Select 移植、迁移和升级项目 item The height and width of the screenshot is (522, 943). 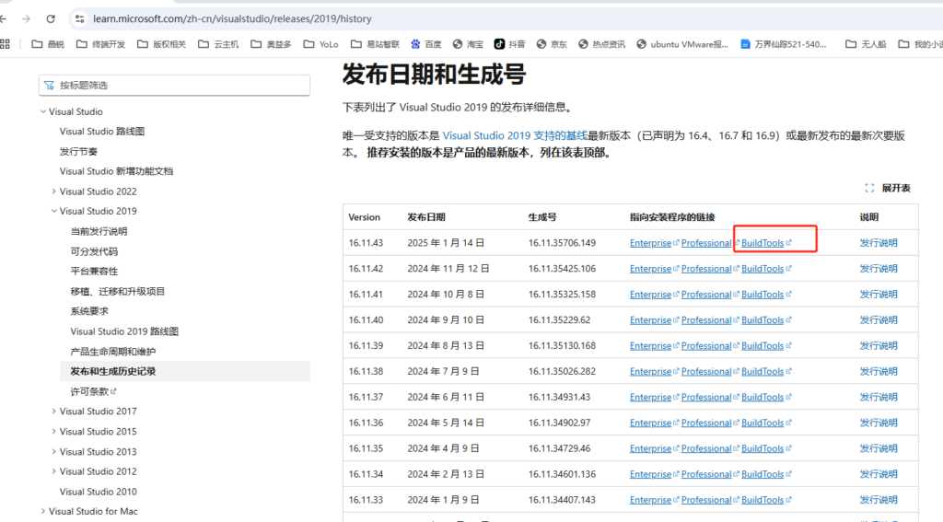(117, 292)
